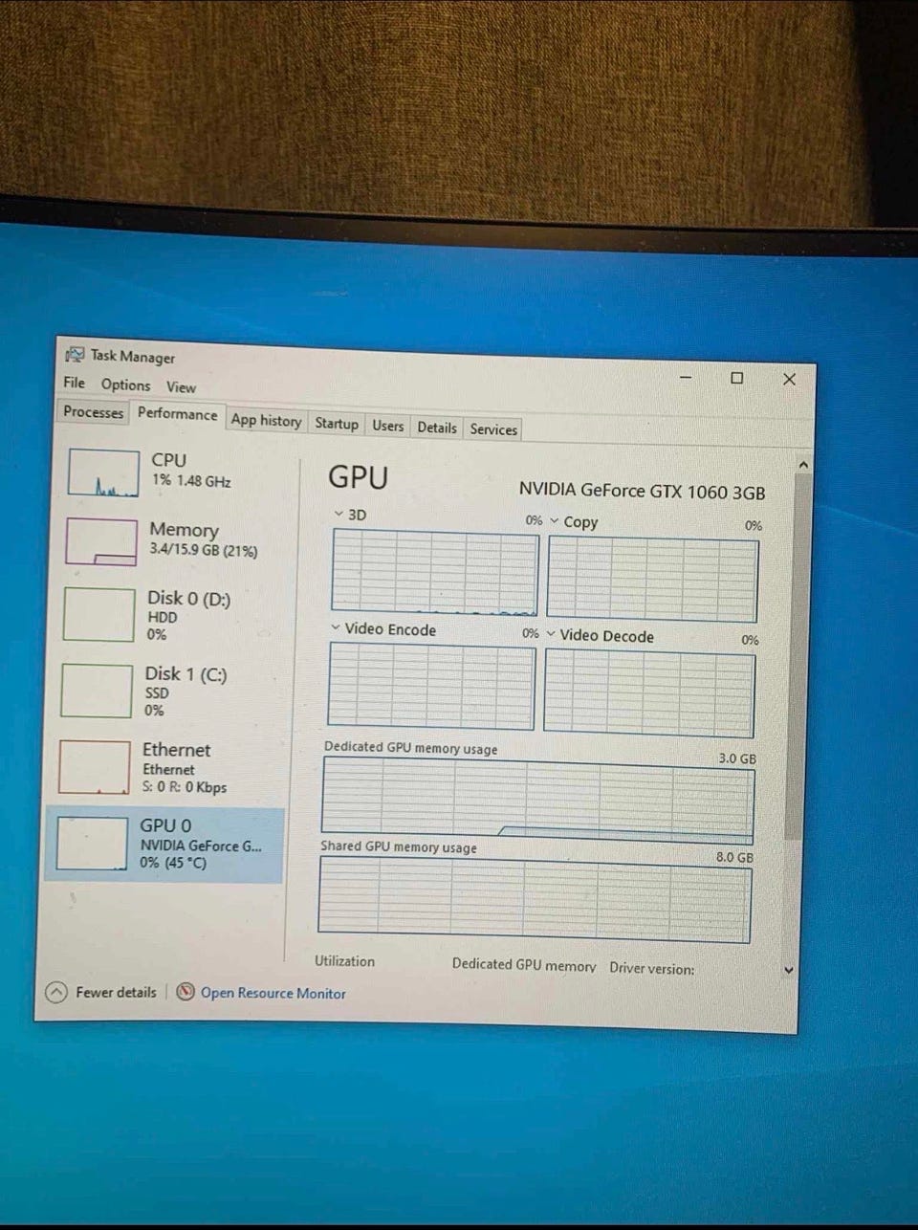Screen dimensions: 918x1230
Task: Select the Disk 1 (C:) thumbnail
Action: 96,690
